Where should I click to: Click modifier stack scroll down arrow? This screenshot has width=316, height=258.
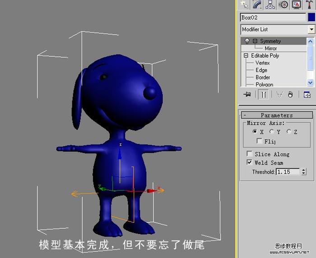tap(311, 82)
